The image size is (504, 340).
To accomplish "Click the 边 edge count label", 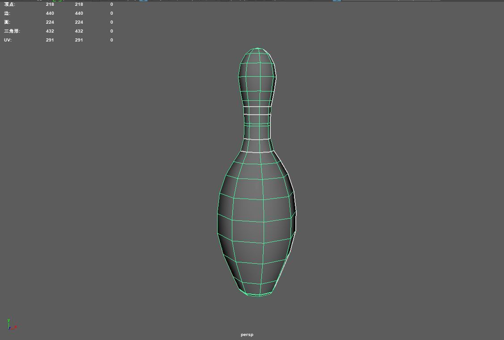I will [x=7, y=13].
